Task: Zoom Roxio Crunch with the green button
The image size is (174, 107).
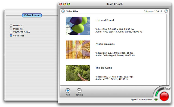Action: [x=69, y=4]
